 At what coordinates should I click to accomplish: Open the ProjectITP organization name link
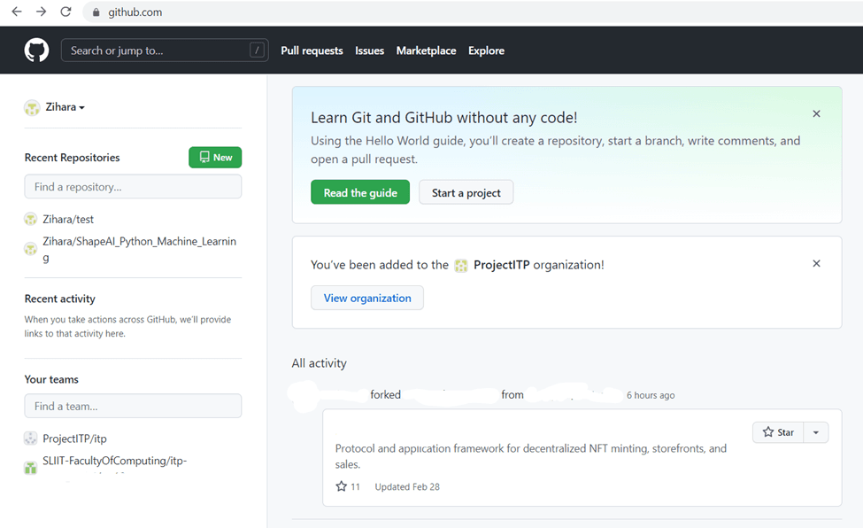tap(501, 265)
